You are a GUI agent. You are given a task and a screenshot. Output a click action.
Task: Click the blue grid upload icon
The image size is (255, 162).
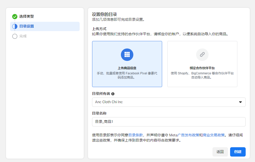(127, 55)
